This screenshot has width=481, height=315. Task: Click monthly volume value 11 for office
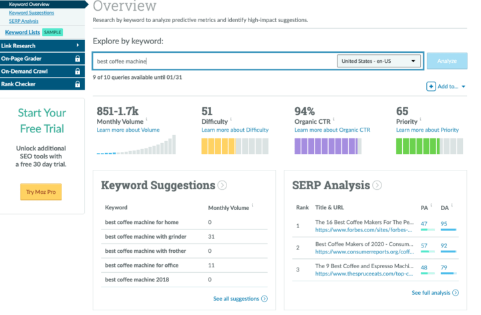[x=211, y=266]
